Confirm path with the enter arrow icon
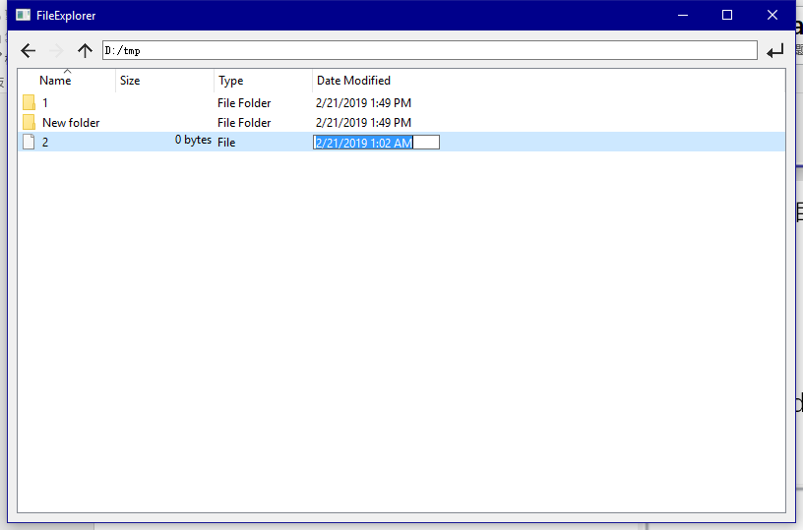Screen dimensions: 803x530 tap(774, 51)
